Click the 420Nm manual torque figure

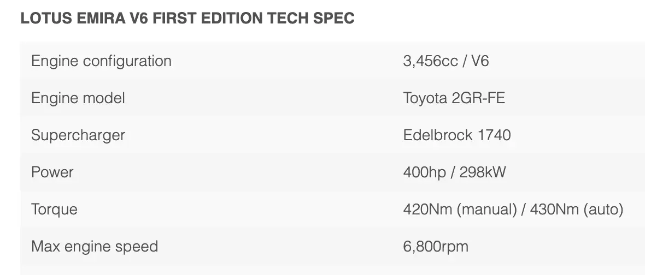click(424, 210)
